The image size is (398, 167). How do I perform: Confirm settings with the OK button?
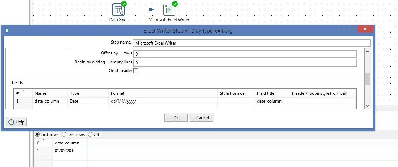[176, 117]
